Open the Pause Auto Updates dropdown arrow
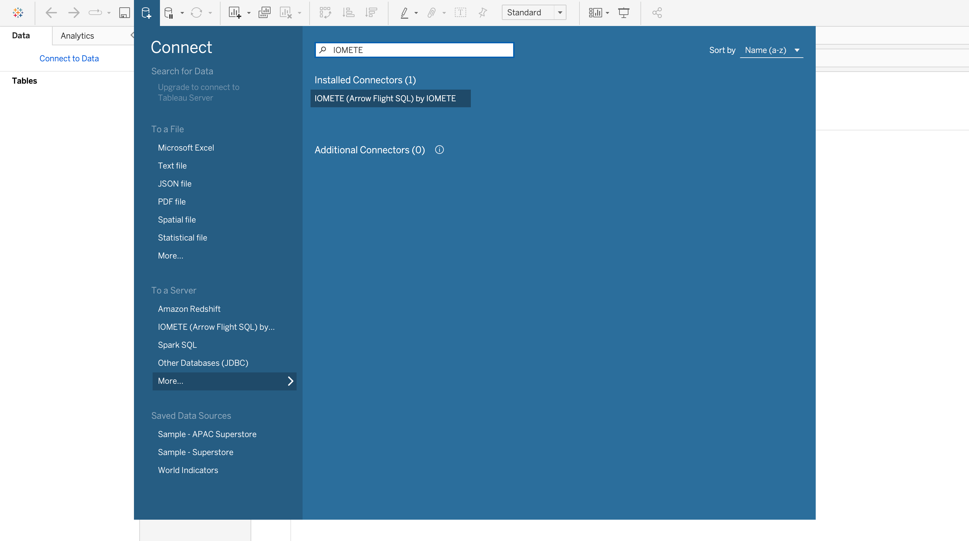The image size is (969, 541). [x=182, y=13]
